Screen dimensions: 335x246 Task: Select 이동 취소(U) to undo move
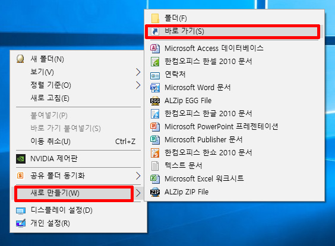click(x=78, y=141)
